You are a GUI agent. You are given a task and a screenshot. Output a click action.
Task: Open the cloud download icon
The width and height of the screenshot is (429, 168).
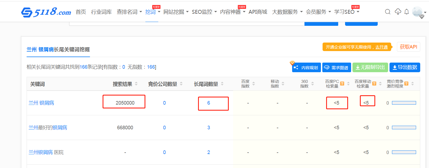pos(398,12)
